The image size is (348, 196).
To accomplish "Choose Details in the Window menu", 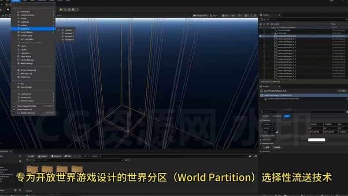I will tap(33, 18).
